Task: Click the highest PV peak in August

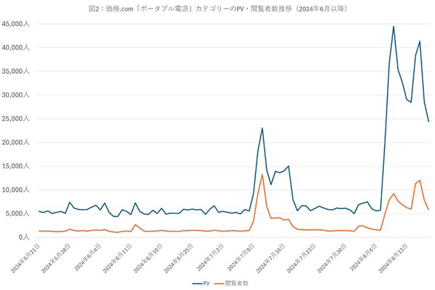Action: click(394, 26)
